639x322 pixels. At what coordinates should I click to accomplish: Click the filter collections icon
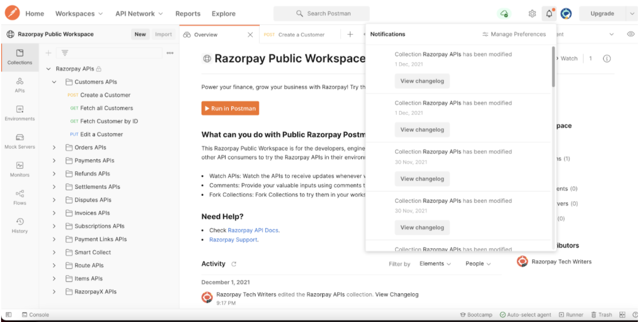pos(65,53)
